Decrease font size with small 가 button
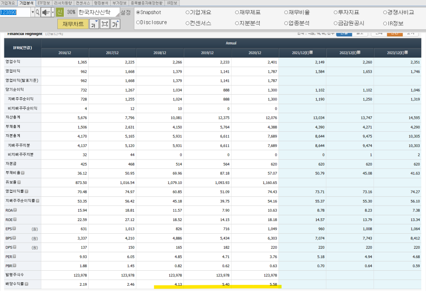The image size is (426, 291). 94,24
